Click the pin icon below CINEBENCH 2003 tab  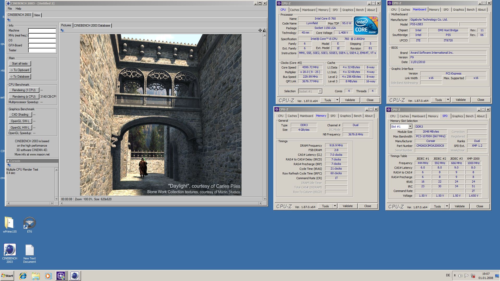pos(9,20)
